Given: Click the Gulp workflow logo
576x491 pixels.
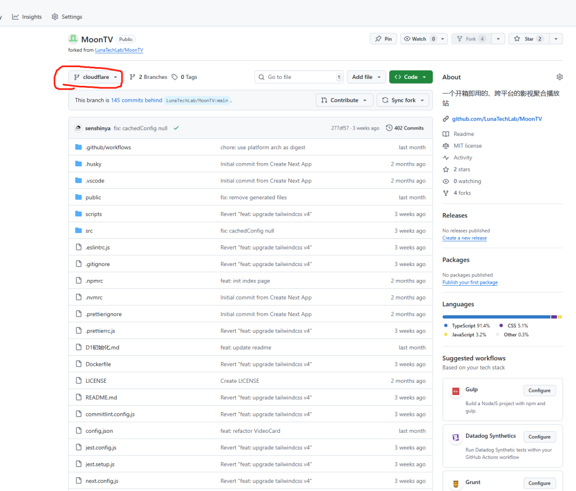Looking at the screenshot, I should (455, 391).
